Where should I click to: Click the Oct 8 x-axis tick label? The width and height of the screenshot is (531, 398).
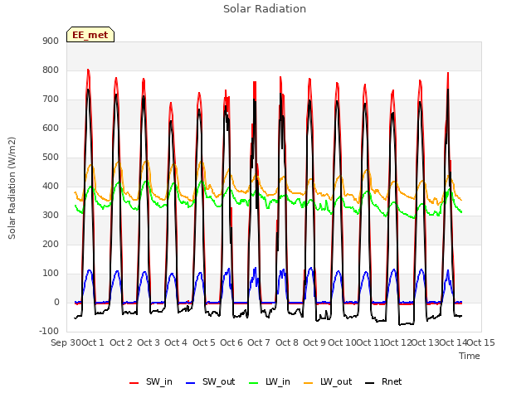287,342
